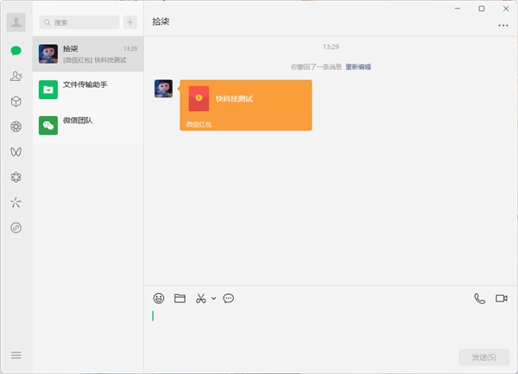Screen dimensions: 518x374
Task: Start a video call
Action: pyautogui.click(x=501, y=298)
